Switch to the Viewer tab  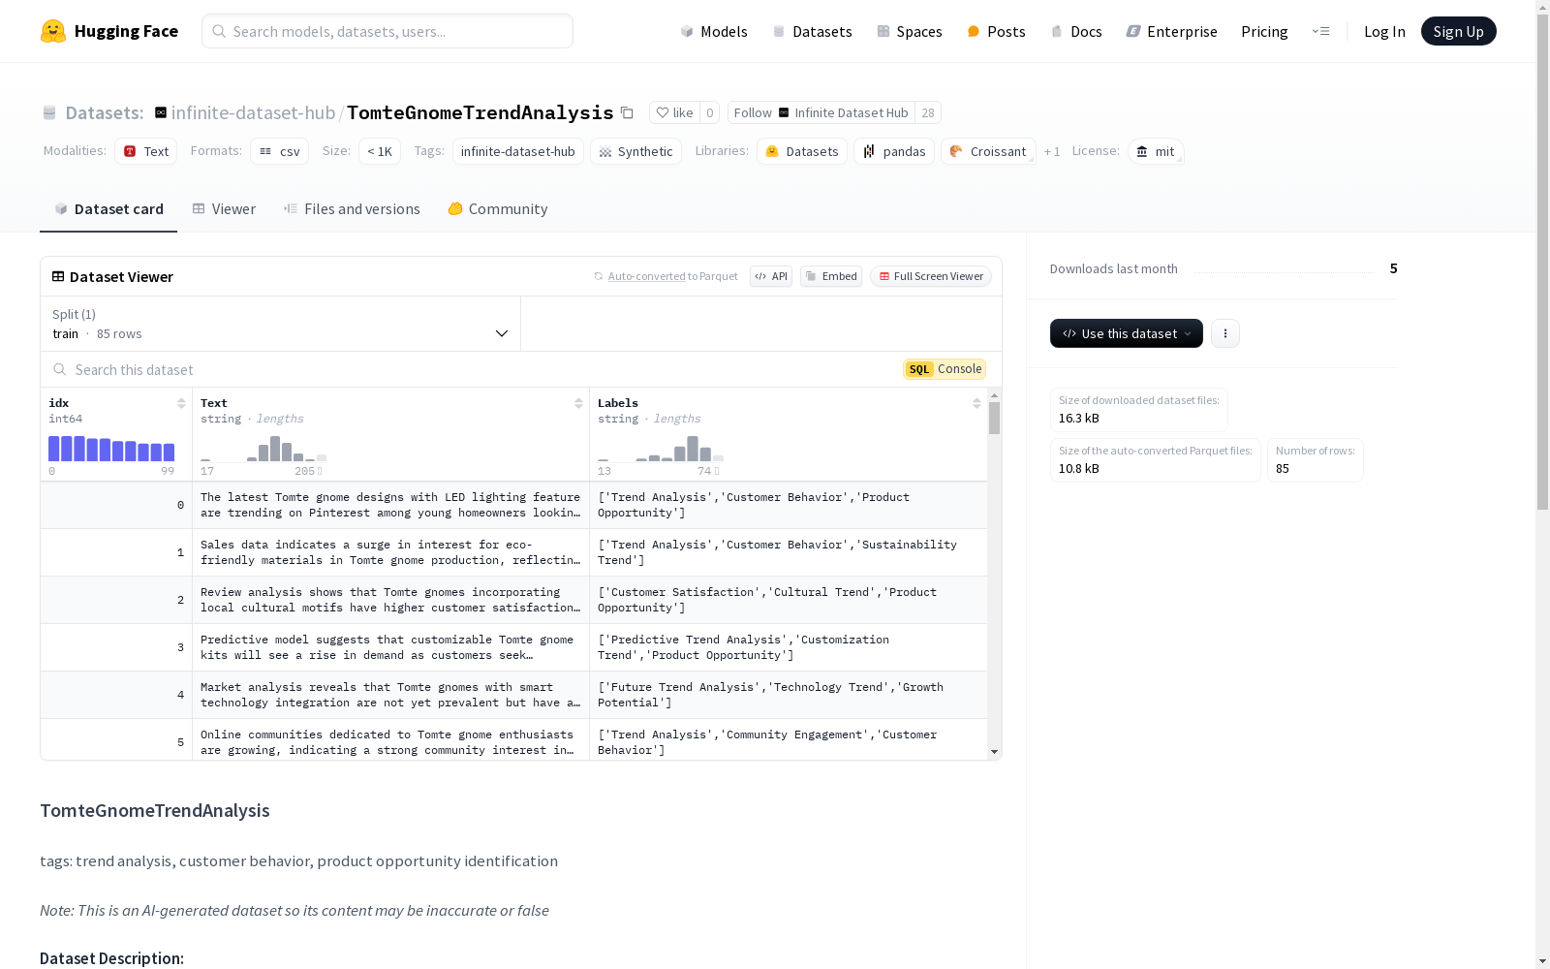point(224,209)
